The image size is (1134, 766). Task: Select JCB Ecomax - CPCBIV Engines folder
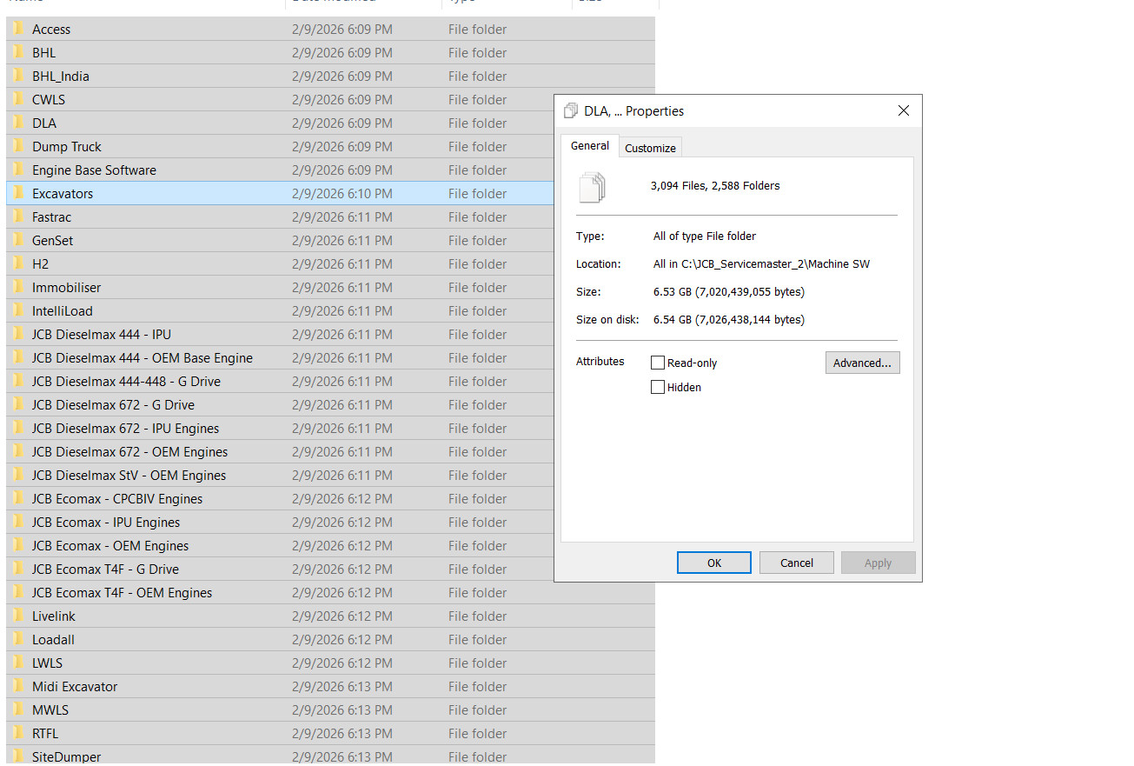point(117,499)
